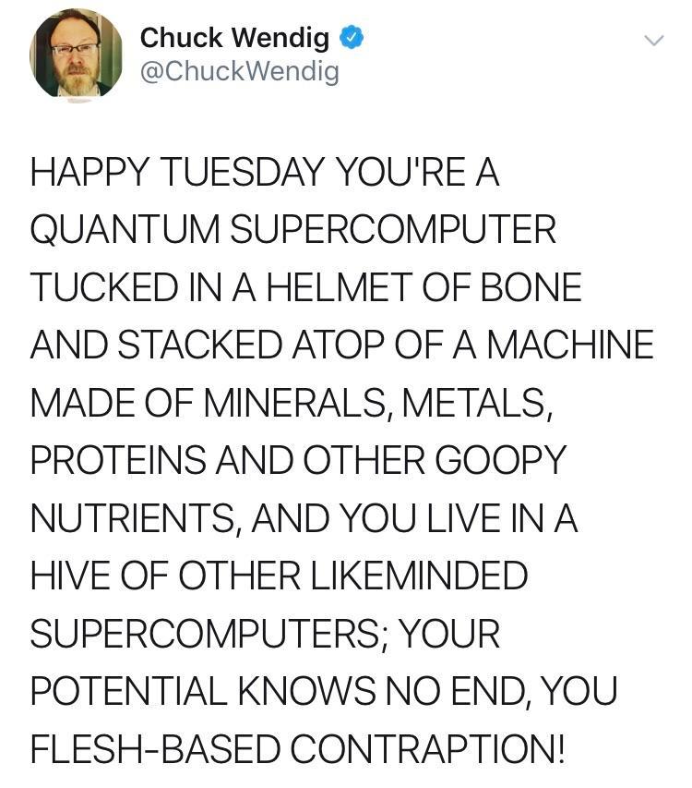Click the FLESH-BASED CONTRAPTION! text

point(297,746)
